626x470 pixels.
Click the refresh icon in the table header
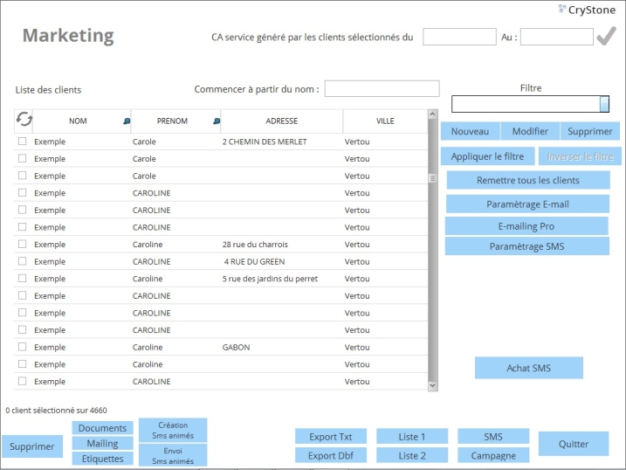[24, 121]
